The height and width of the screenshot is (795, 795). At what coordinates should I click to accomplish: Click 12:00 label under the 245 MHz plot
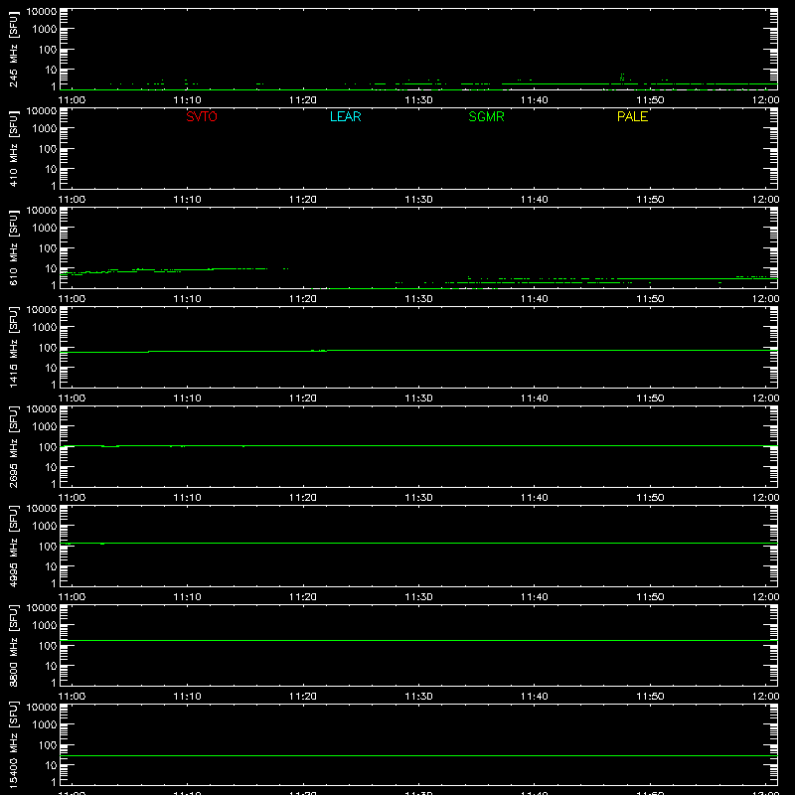click(765, 100)
